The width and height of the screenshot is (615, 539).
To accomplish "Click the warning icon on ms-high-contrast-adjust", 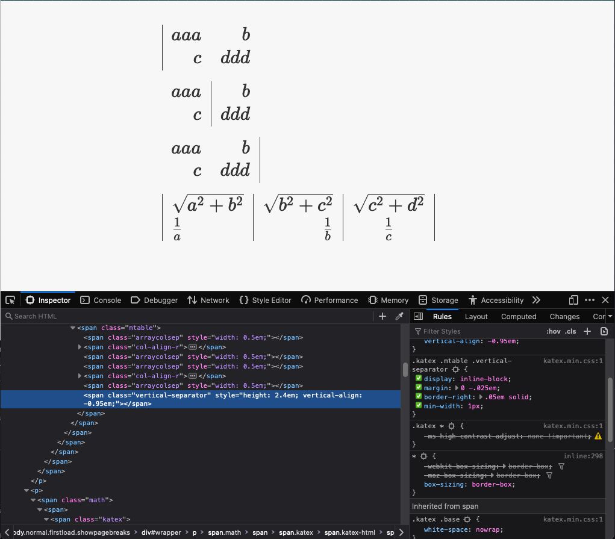I will pos(598,435).
